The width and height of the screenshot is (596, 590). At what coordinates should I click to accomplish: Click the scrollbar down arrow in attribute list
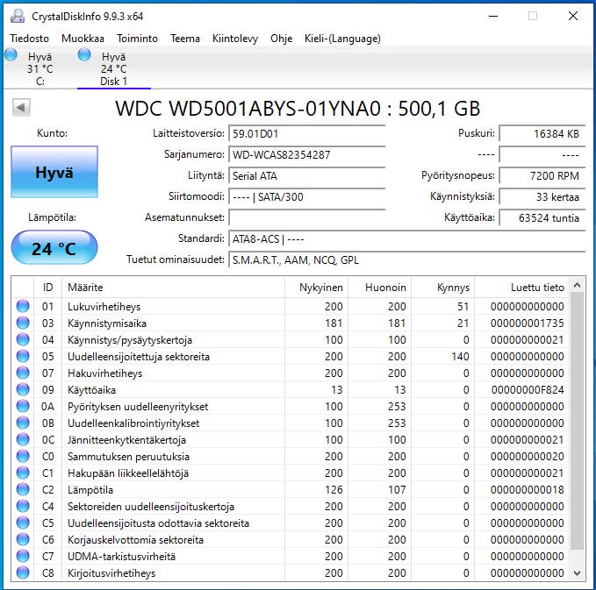click(577, 573)
